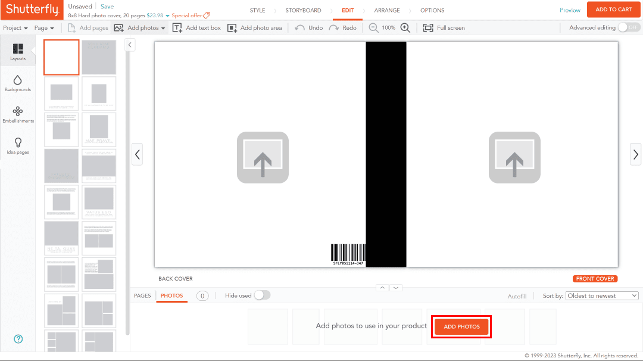Select the blank cover layout thumbnail

[61, 57]
